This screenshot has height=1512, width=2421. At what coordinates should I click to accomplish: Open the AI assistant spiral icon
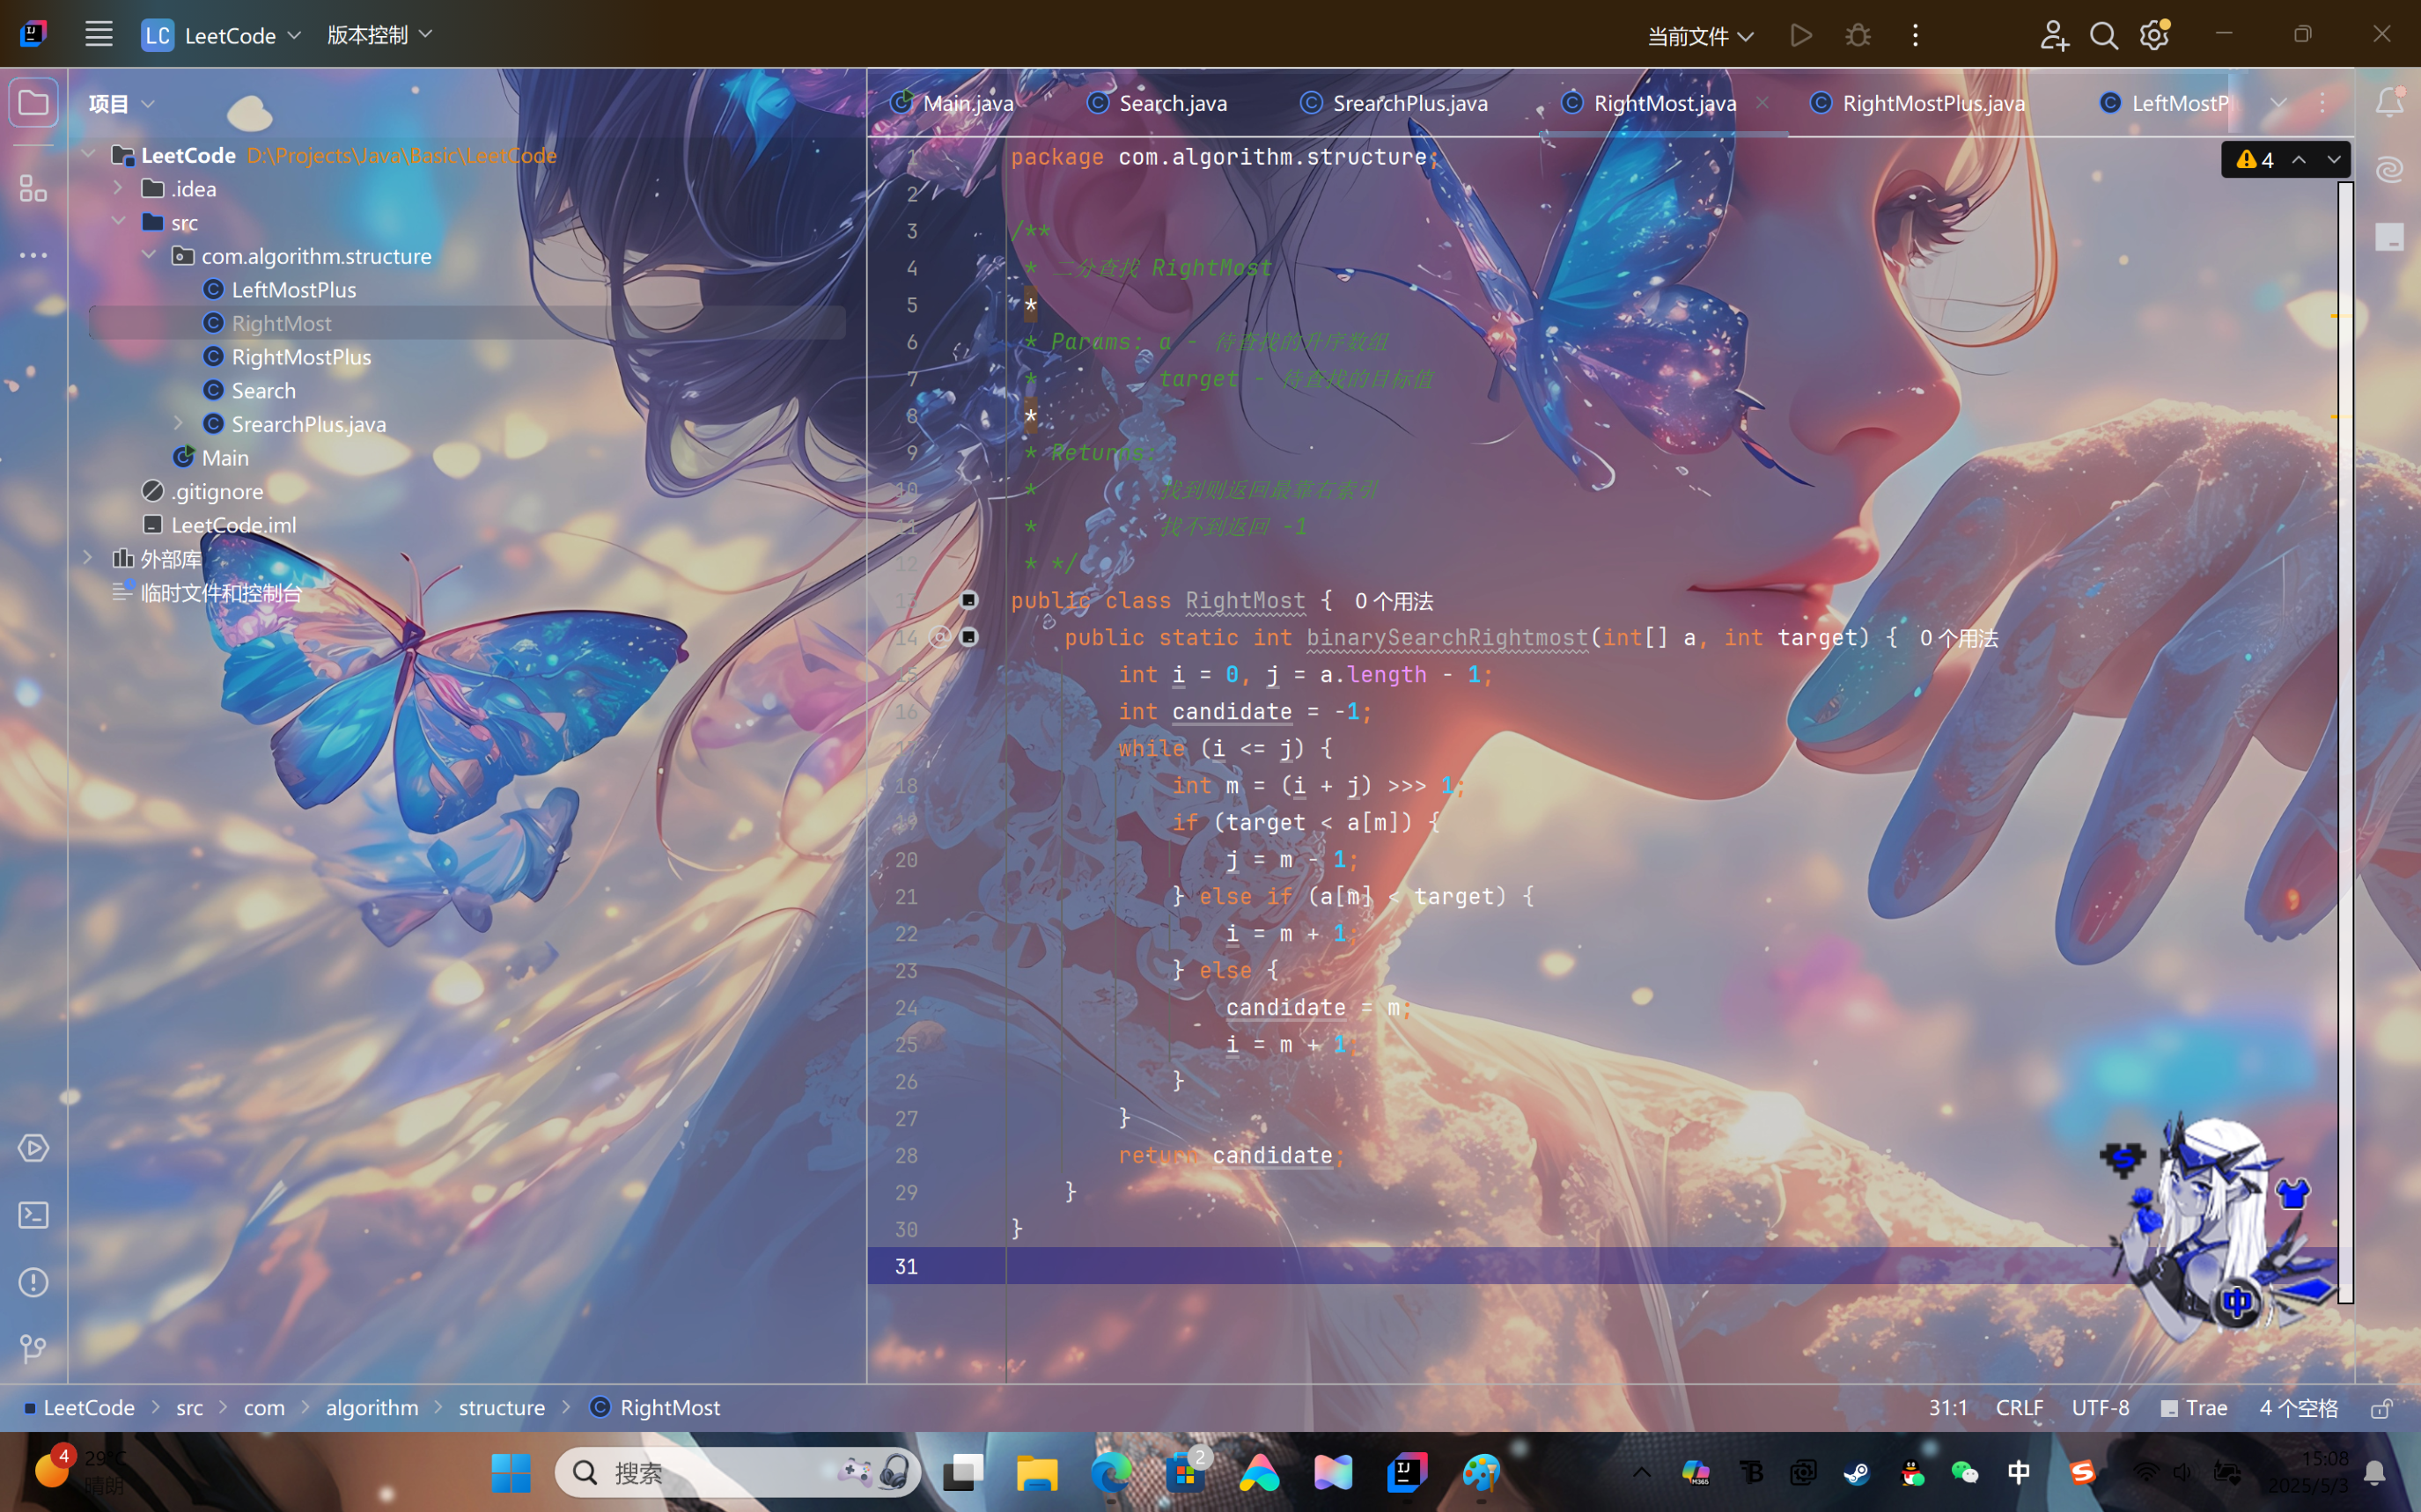point(2389,169)
